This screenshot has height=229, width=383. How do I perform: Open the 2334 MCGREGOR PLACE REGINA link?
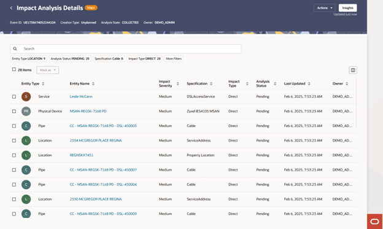(x=96, y=141)
